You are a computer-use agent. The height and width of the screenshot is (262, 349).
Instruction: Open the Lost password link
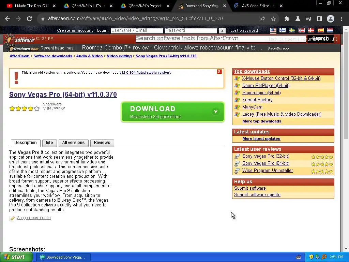244,30
